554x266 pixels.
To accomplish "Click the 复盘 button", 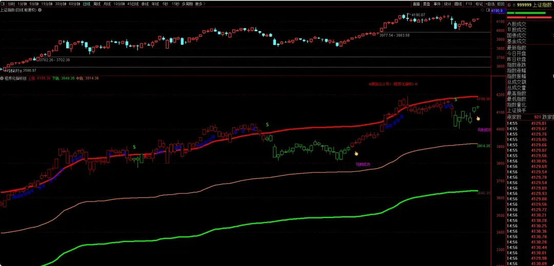I will [x=427, y=4].
